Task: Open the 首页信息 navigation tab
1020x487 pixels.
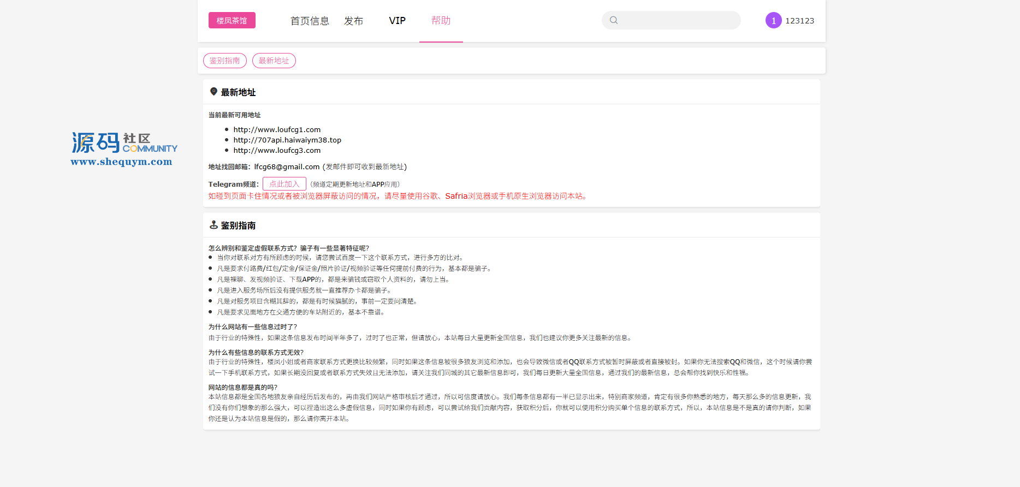Action: (x=310, y=21)
